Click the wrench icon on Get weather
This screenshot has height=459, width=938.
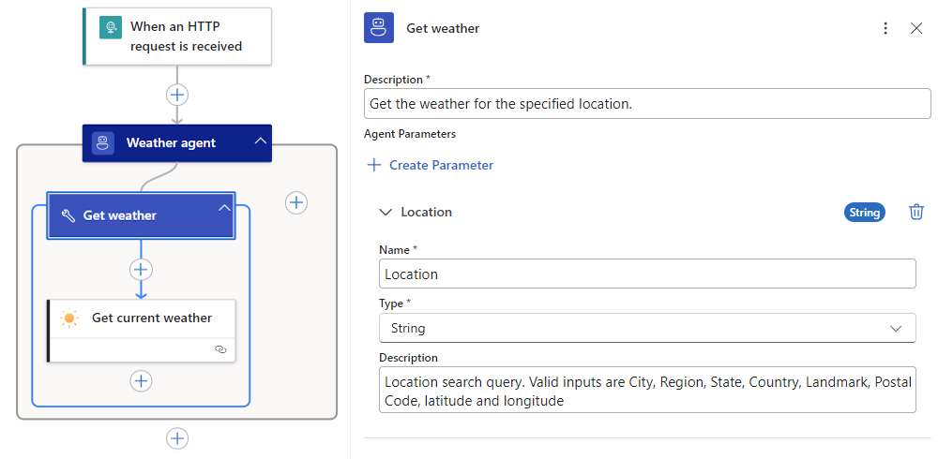68,215
